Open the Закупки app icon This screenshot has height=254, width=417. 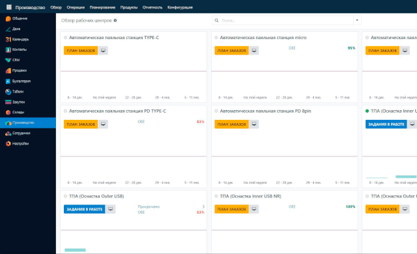coord(8,102)
